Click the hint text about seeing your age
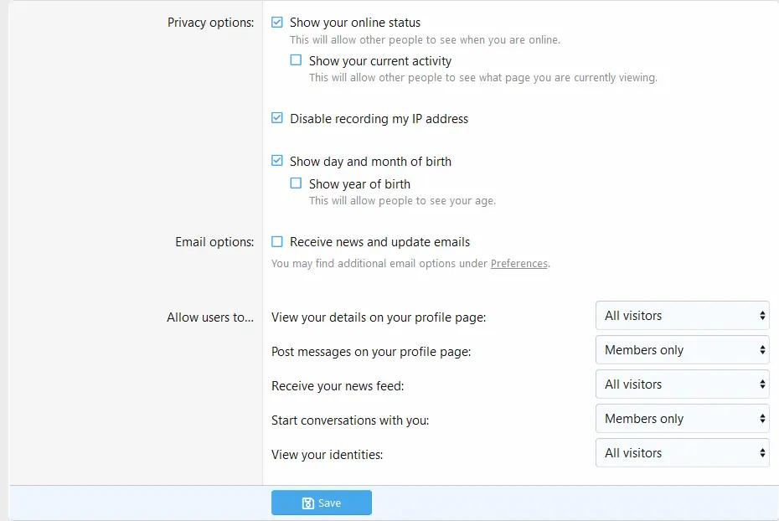This screenshot has height=521, width=779. 402,201
